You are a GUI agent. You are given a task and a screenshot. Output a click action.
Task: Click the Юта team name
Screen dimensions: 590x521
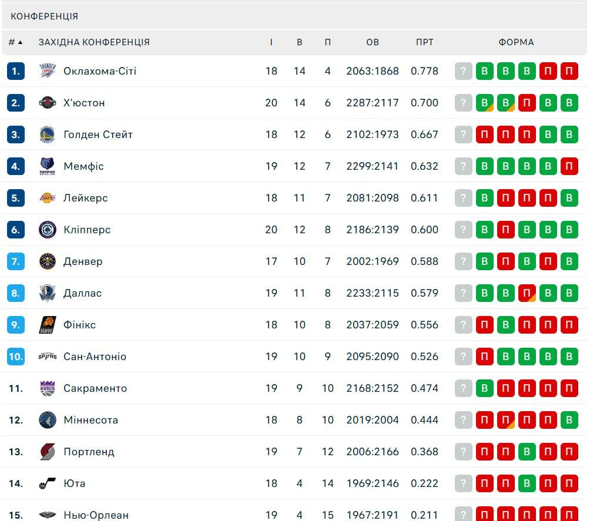tap(75, 483)
